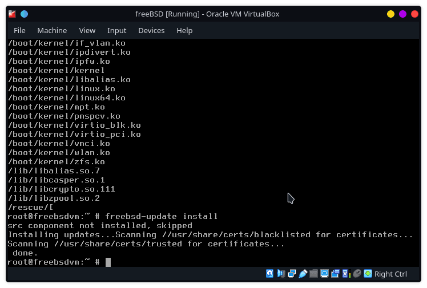Click the line /boot/kernel/kernel

point(57,71)
